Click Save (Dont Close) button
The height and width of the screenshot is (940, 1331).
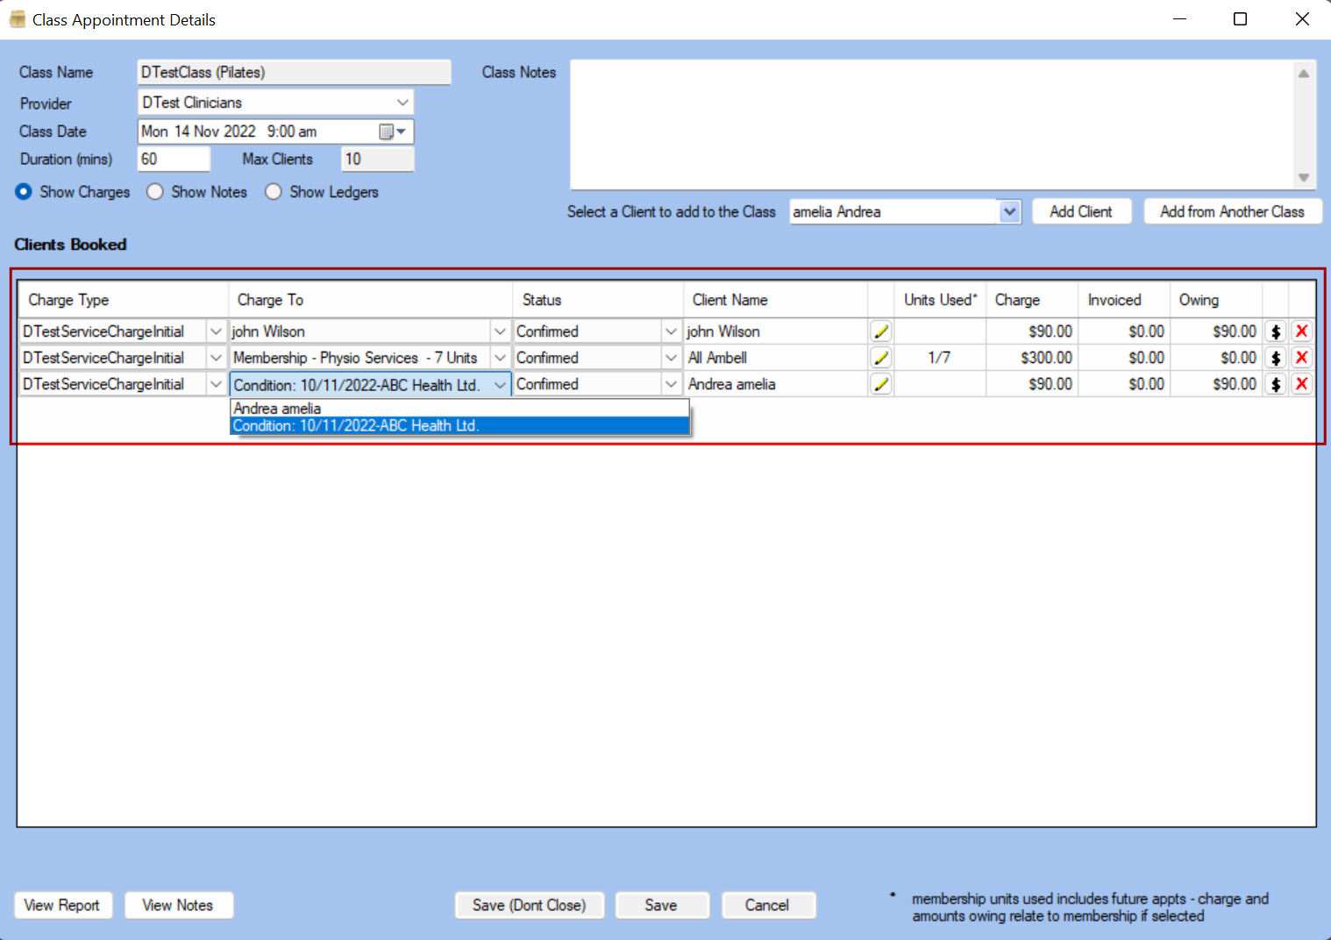529,905
